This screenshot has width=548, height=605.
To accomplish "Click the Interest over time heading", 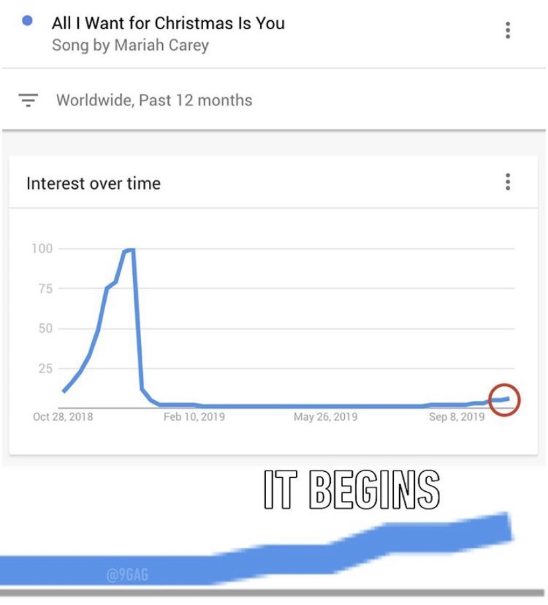I will (93, 184).
